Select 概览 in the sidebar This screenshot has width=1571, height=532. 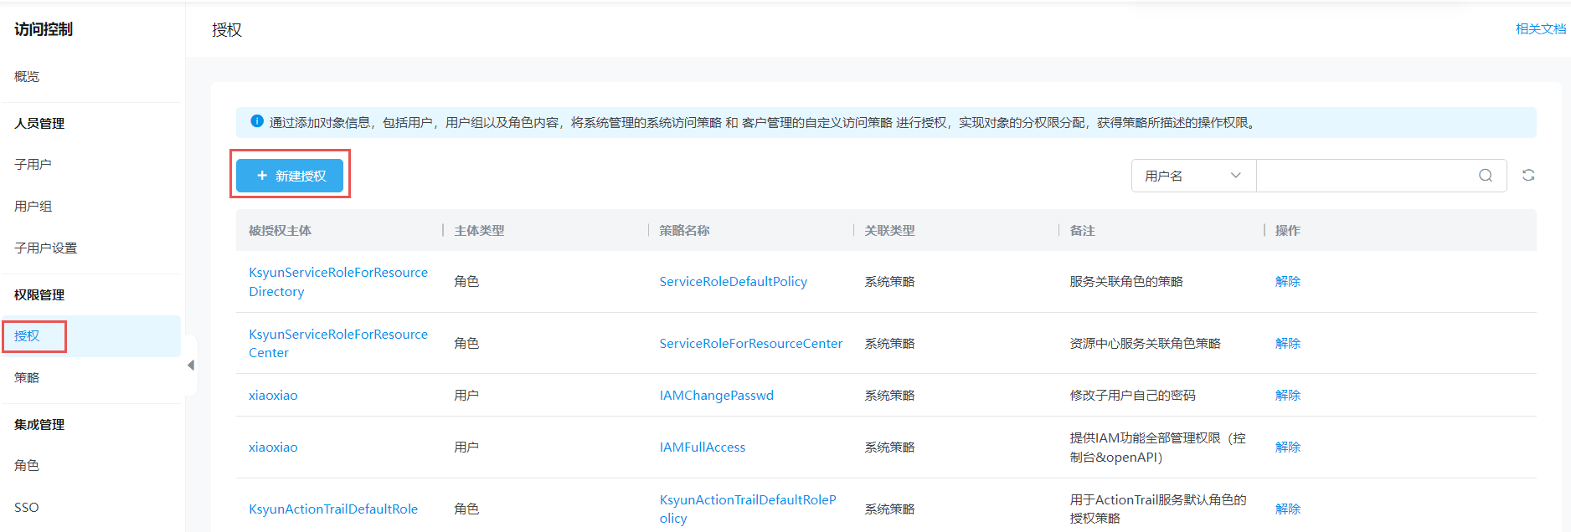tap(27, 77)
